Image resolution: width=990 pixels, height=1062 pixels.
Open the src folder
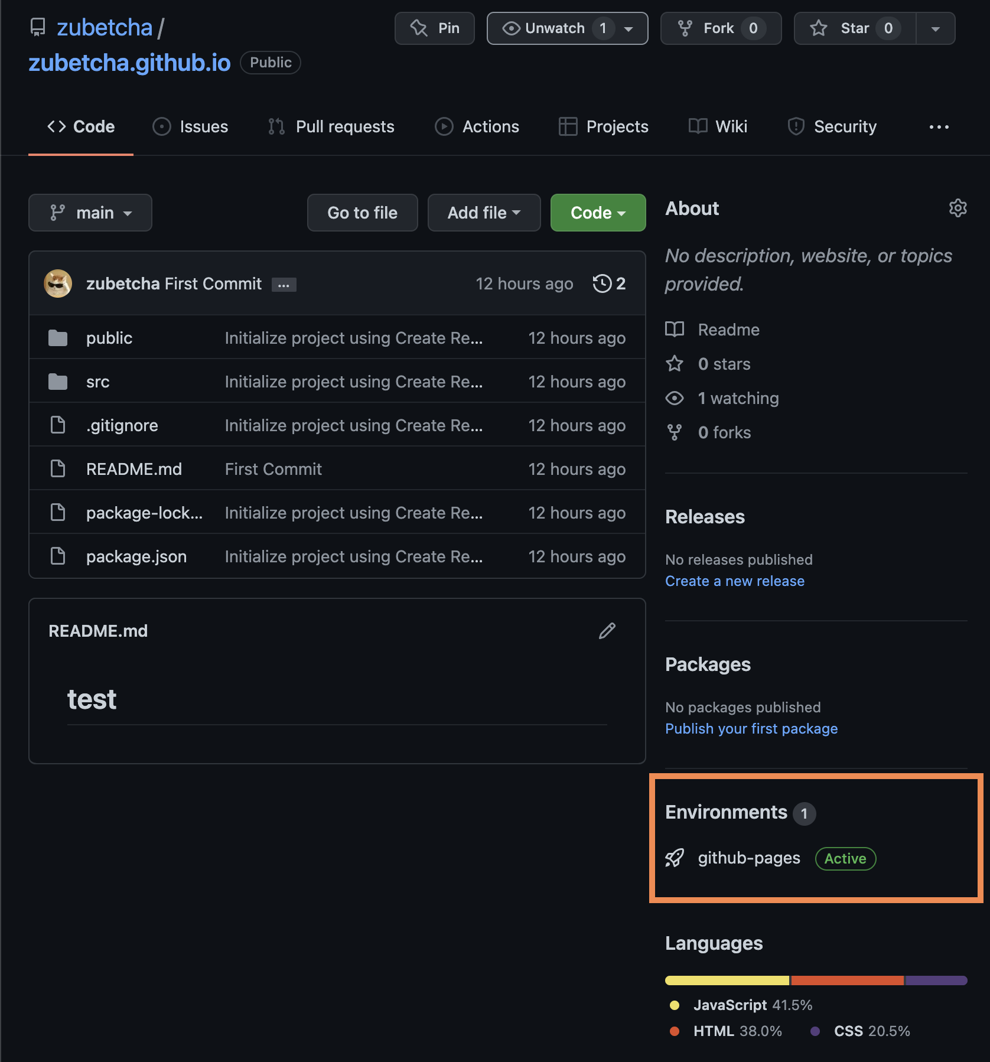(x=97, y=382)
